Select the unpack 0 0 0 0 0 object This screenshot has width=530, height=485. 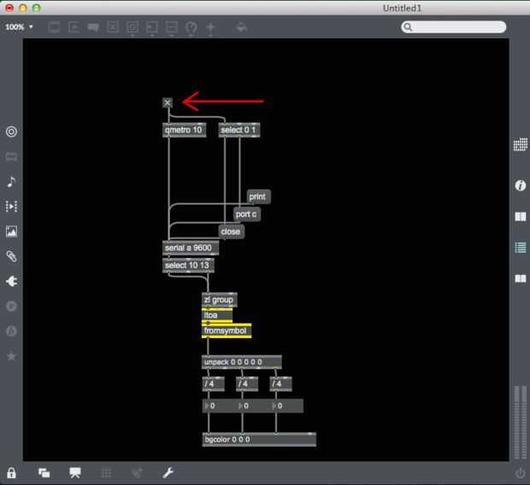tap(242, 362)
